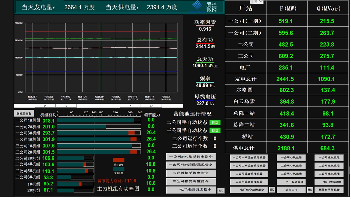Select 功率因素 value 0.913
This screenshot has height=206, width=351.
tap(205, 29)
